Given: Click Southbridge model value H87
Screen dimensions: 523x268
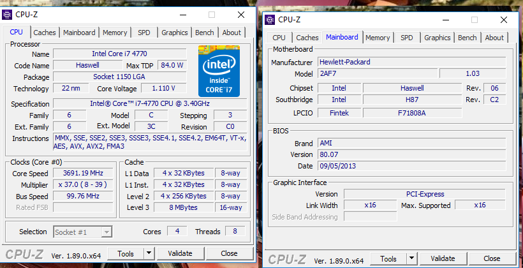Looking at the screenshot, I should tap(412, 100).
